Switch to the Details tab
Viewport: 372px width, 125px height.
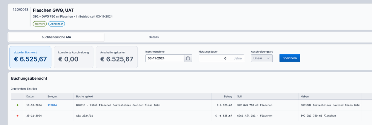point(153,37)
